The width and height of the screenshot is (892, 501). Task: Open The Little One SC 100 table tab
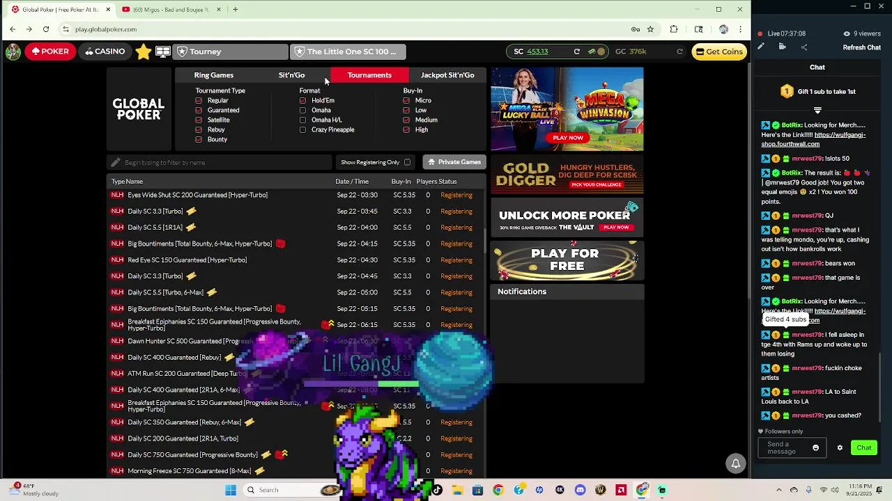(x=348, y=51)
